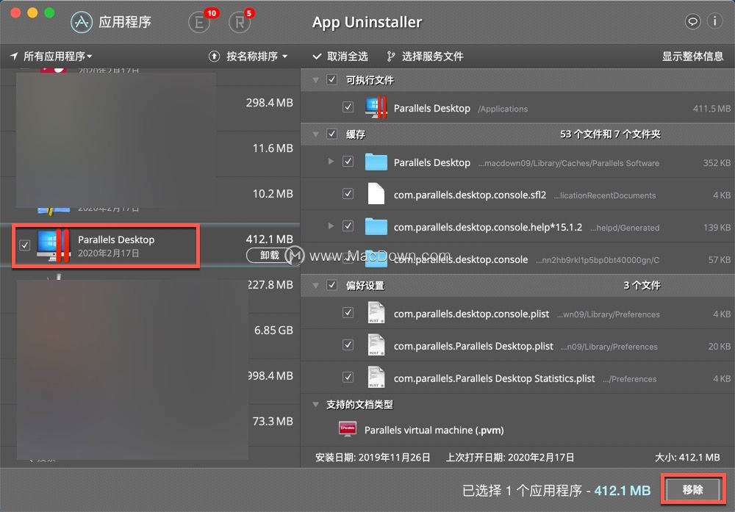735x512 pixels.
Task: Collapse the 偏好设置 section triangle
Action: (x=316, y=285)
